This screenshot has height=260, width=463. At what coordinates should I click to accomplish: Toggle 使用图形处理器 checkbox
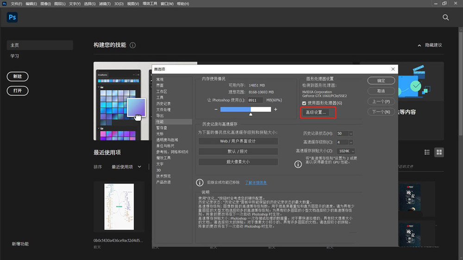click(304, 103)
